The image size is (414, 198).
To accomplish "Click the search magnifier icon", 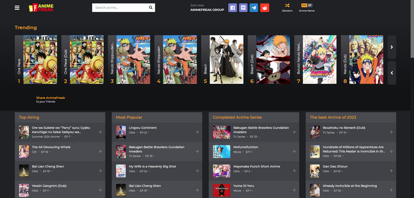I will [151, 8].
